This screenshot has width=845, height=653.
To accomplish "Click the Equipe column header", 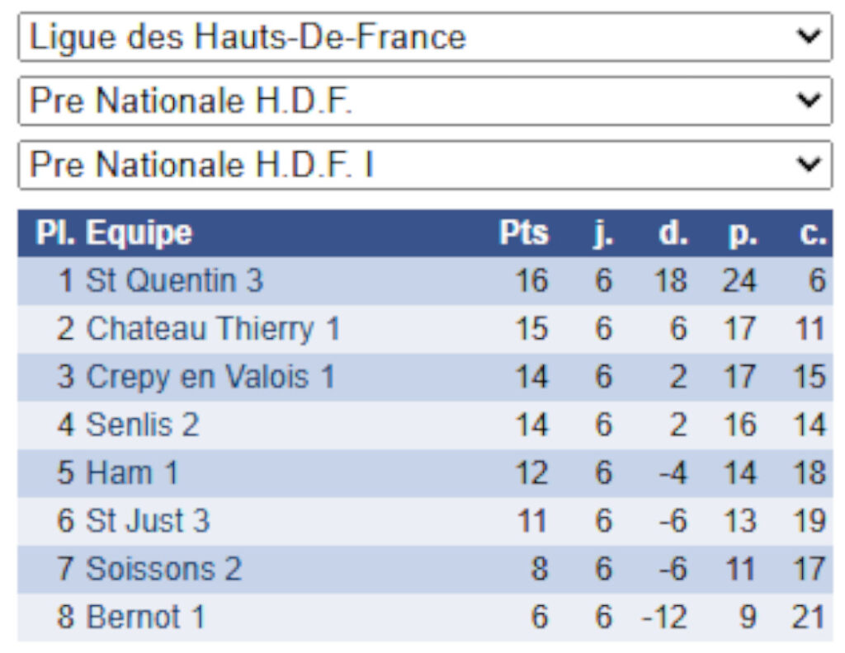I will point(139,233).
